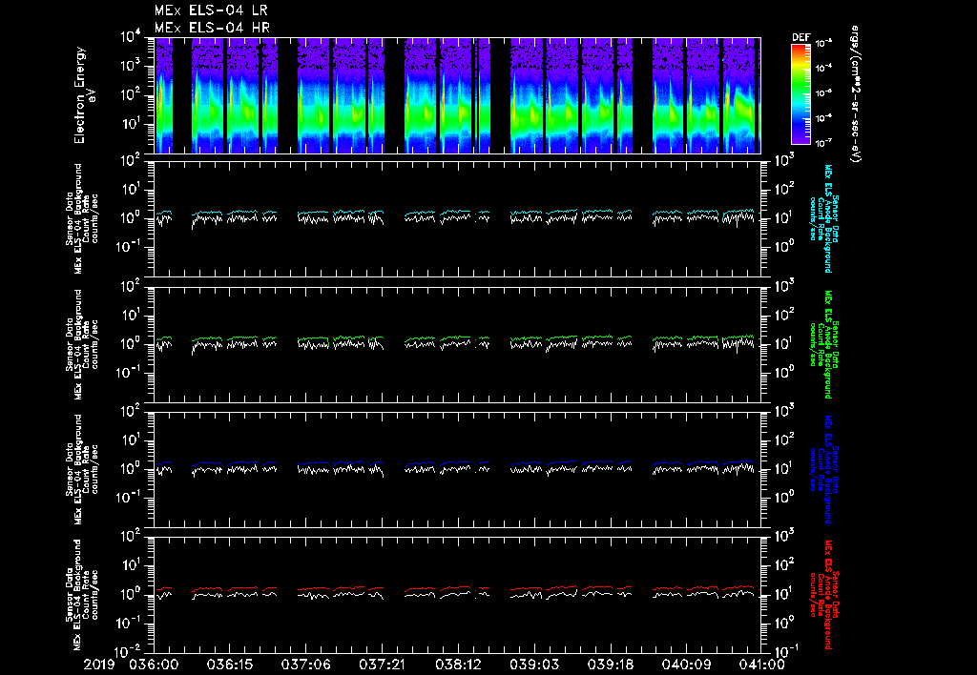This screenshot has width=977, height=675.
Task: Click the "MEx ELS-04 LR" title line
Action: click(x=211, y=10)
